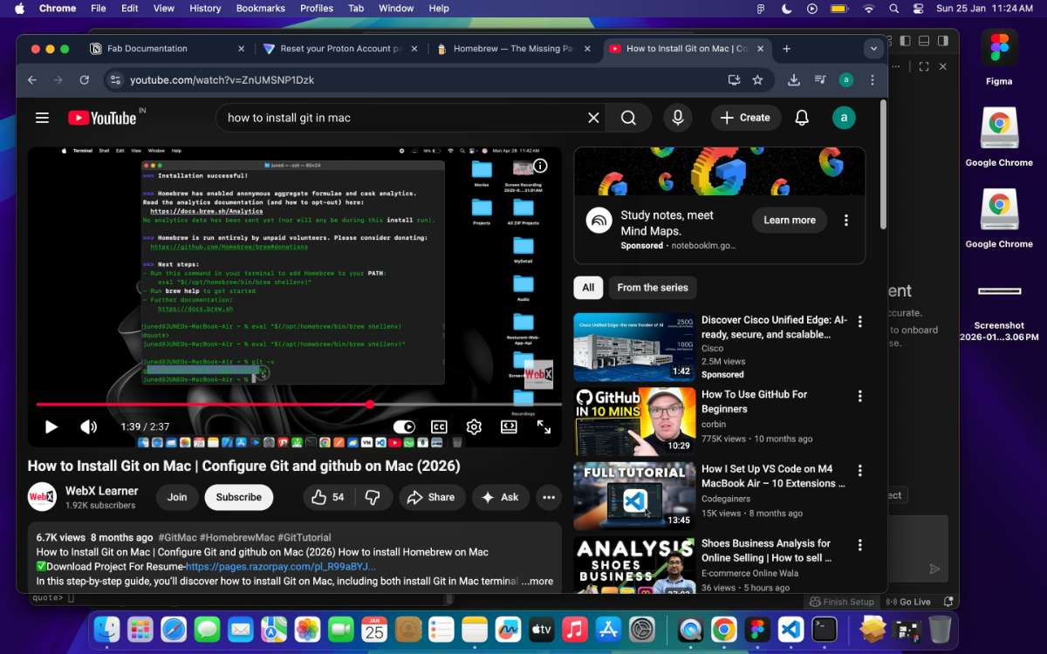Enter full screen mode
Image resolution: width=1047 pixels, height=654 pixels.
click(x=544, y=427)
